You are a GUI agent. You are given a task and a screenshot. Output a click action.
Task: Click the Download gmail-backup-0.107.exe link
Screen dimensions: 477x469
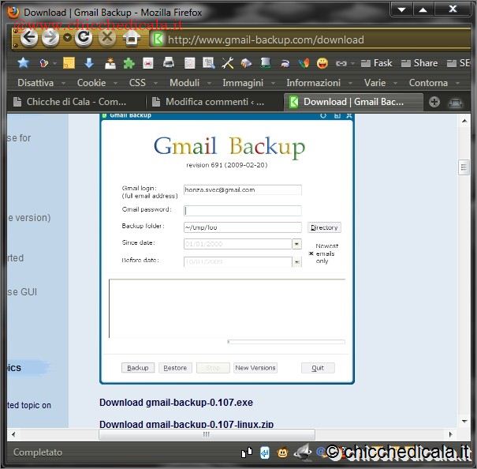[176, 403]
